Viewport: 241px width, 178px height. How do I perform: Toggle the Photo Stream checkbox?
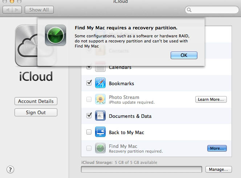(89, 99)
